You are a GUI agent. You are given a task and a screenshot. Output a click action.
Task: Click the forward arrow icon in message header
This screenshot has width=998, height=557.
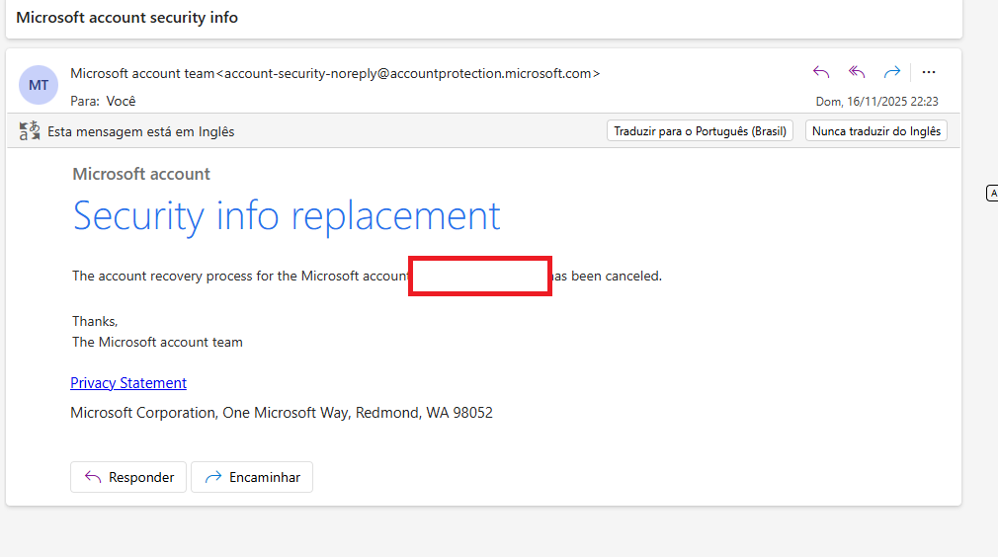(x=891, y=72)
